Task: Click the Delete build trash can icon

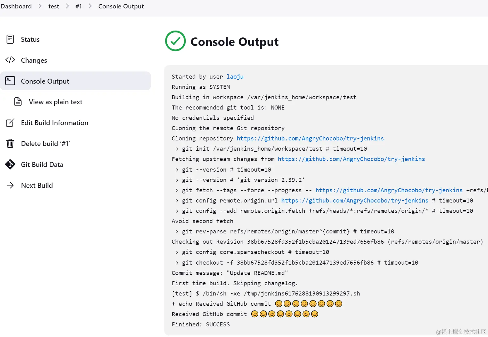Action: (x=10, y=144)
